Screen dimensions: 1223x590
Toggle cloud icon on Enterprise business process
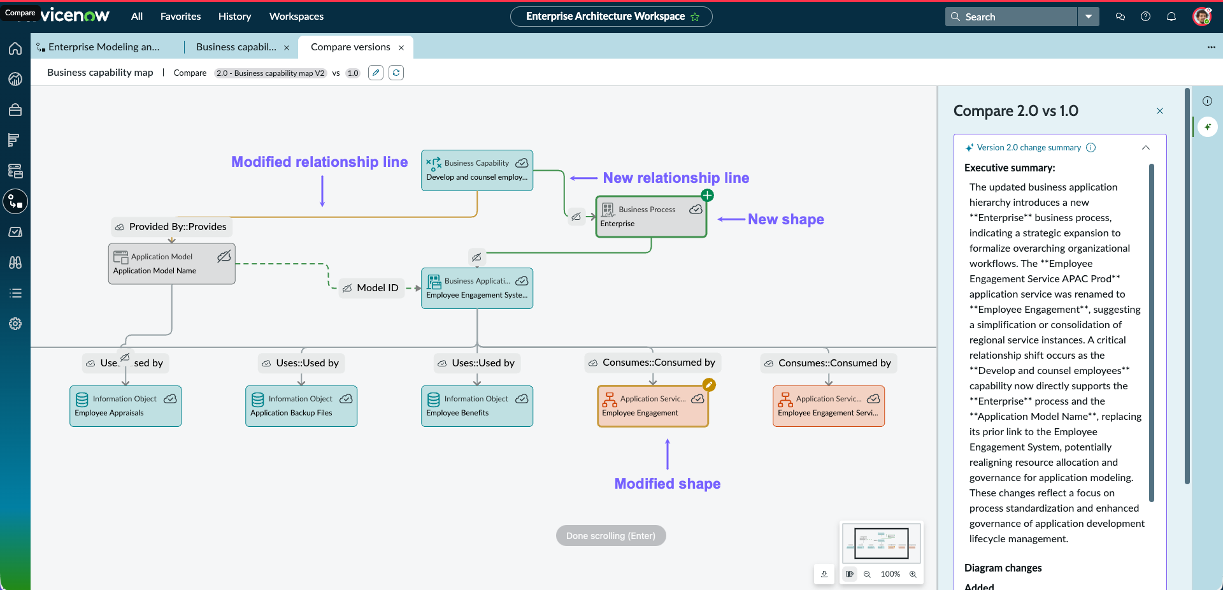(696, 210)
